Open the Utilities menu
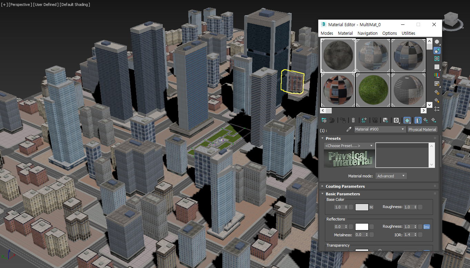 (x=409, y=33)
